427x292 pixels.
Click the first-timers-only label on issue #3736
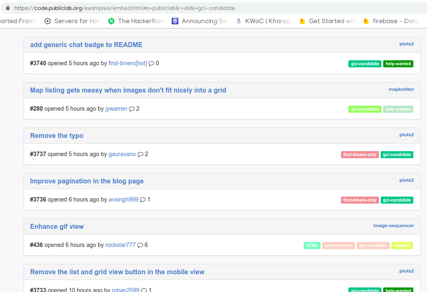pyautogui.click(x=360, y=200)
